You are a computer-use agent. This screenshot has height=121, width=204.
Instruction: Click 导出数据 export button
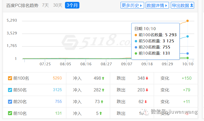(182, 5)
